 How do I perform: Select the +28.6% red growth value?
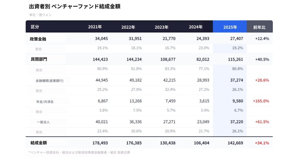(x=262, y=80)
